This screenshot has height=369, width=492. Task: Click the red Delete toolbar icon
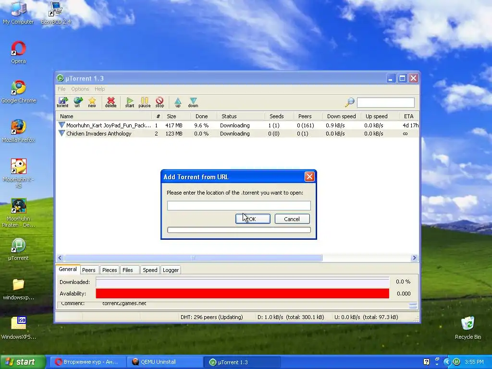[x=111, y=102]
